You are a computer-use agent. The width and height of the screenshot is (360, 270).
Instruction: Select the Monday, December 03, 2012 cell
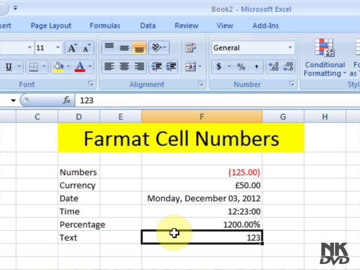click(202, 198)
